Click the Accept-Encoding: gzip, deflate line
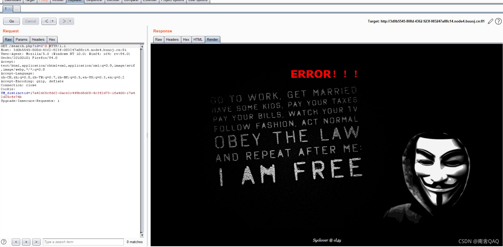This screenshot has width=503, height=247. [32, 81]
